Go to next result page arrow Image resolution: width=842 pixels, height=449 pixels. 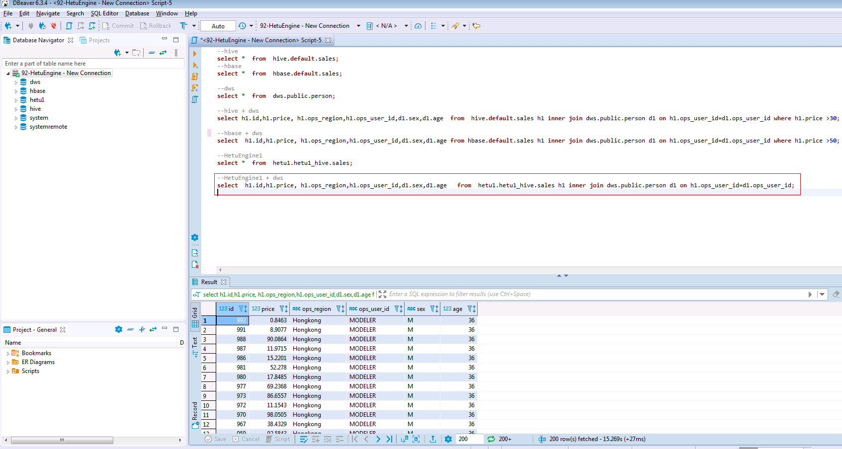pos(378,439)
